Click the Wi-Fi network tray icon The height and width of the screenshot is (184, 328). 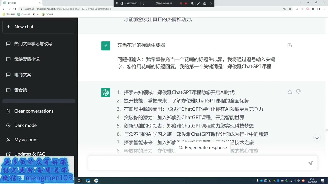click(x=290, y=181)
